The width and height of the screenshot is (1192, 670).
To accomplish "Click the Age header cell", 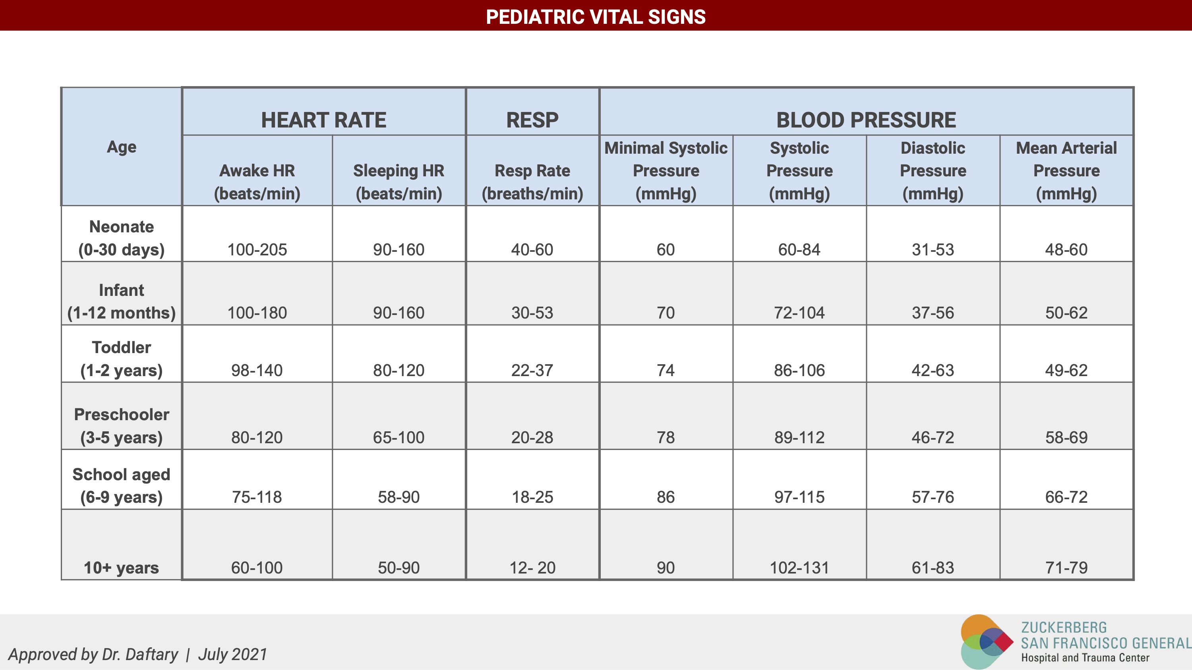I will pyautogui.click(x=121, y=147).
